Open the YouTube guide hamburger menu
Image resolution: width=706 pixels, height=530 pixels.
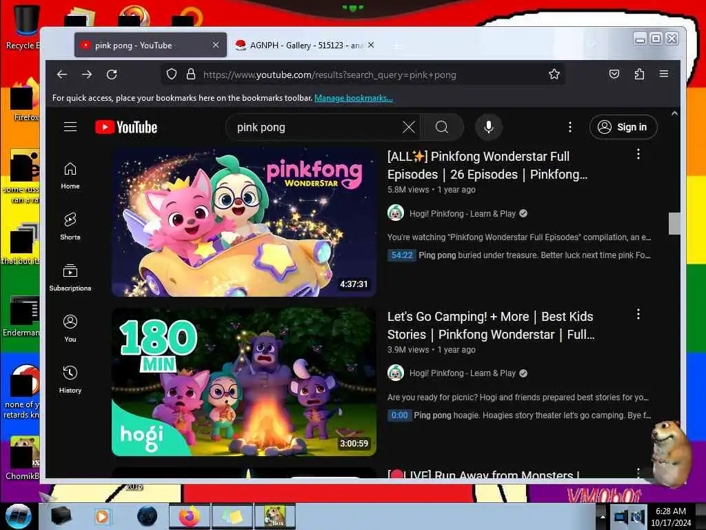[70, 127]
